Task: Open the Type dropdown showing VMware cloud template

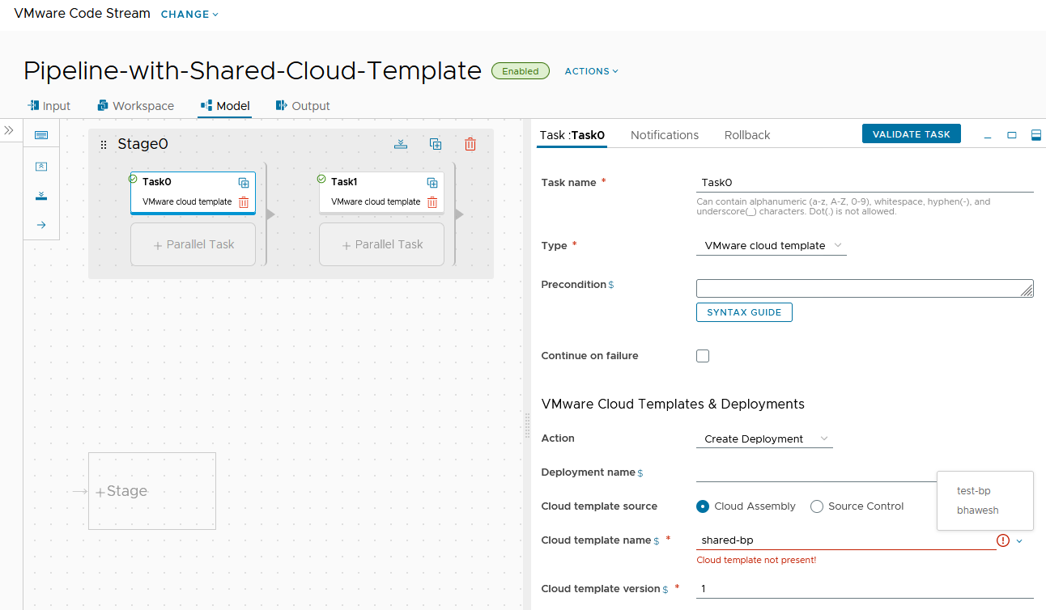Action: [772, 246]
